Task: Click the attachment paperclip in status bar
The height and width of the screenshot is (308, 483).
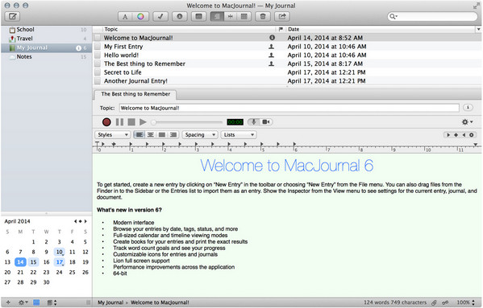Action: [434, 302]
